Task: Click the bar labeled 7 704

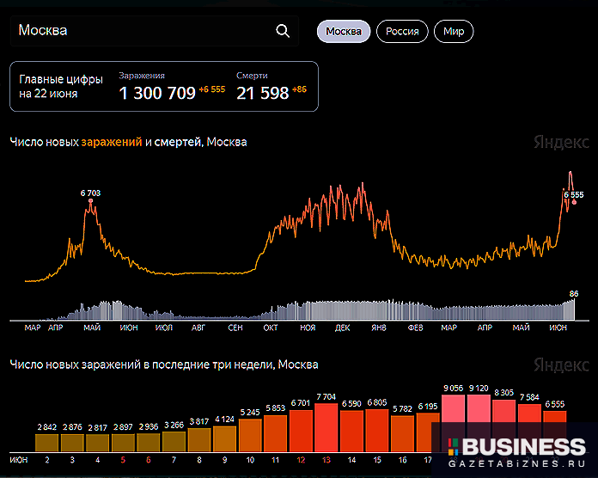Action: click(326, 426)
